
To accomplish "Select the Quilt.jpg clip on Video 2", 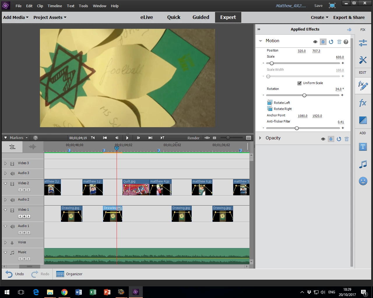I will (x=136, y=187).
